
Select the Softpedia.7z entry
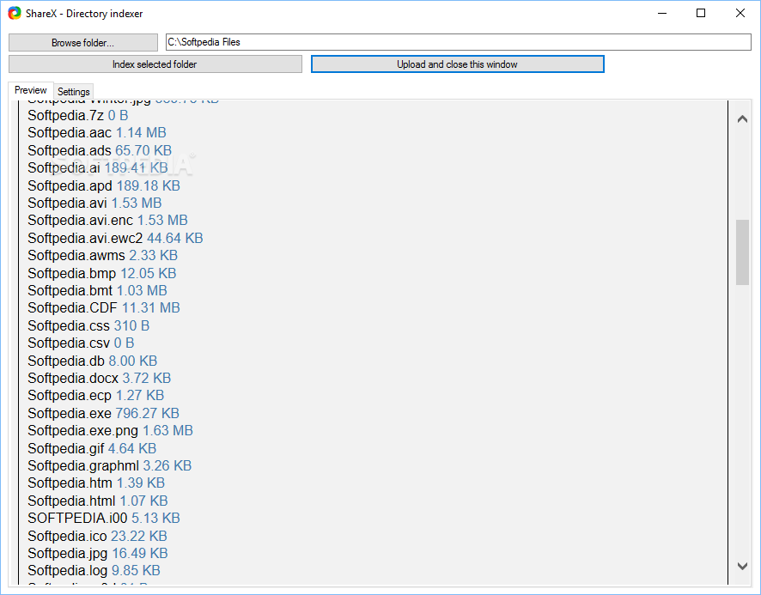77,116
